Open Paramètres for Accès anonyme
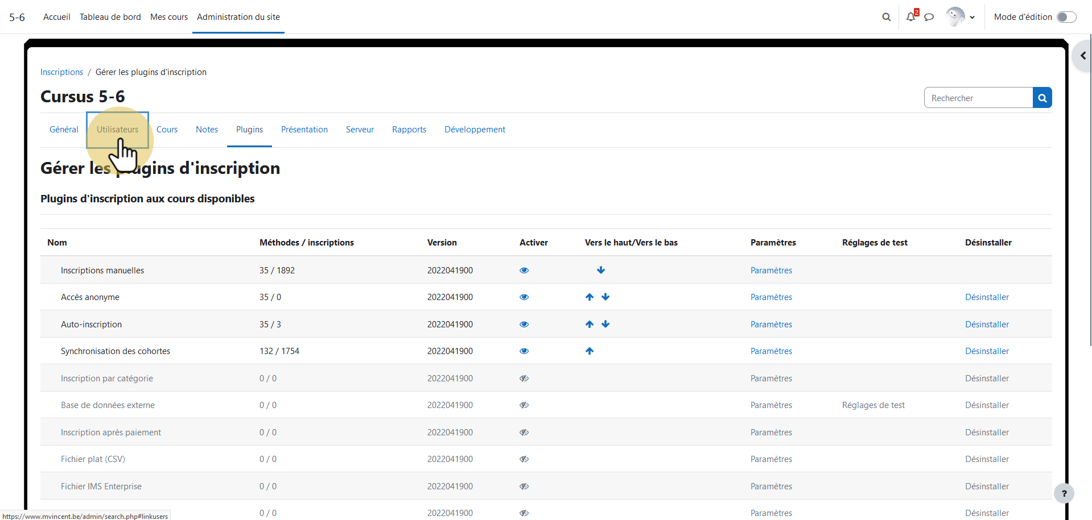 [771, 297]
